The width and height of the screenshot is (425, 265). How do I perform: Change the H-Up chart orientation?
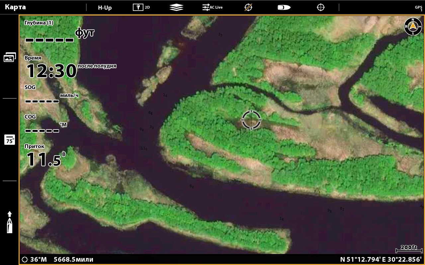click(x=105, y=7)
